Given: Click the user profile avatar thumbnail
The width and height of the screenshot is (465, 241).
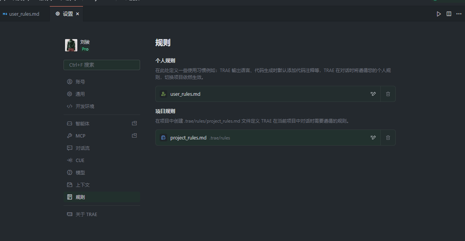Looking at the screenshot, I should click(x=71, y=45).
